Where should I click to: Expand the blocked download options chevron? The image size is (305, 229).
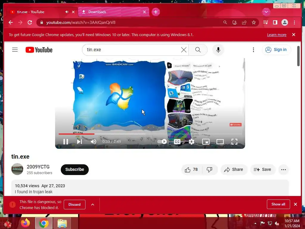pyautogui.click(x=93, y=205)
